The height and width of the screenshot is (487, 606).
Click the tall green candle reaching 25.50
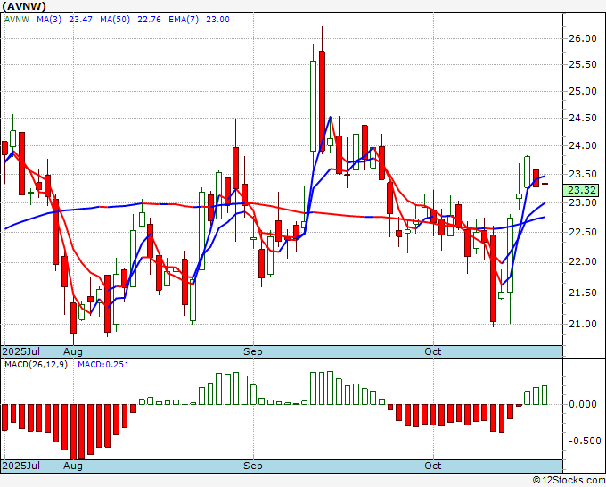[x=313, y=105]
